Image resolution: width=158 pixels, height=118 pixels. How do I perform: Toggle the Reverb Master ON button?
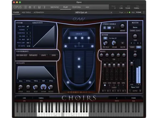click(122, 43)
